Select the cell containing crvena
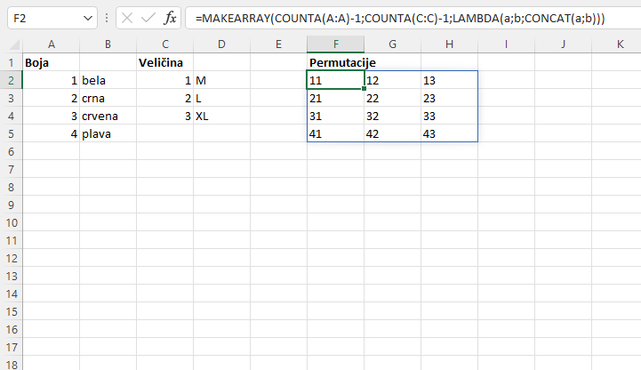Screen dimensions: 641x370 (x=108, y=116)
